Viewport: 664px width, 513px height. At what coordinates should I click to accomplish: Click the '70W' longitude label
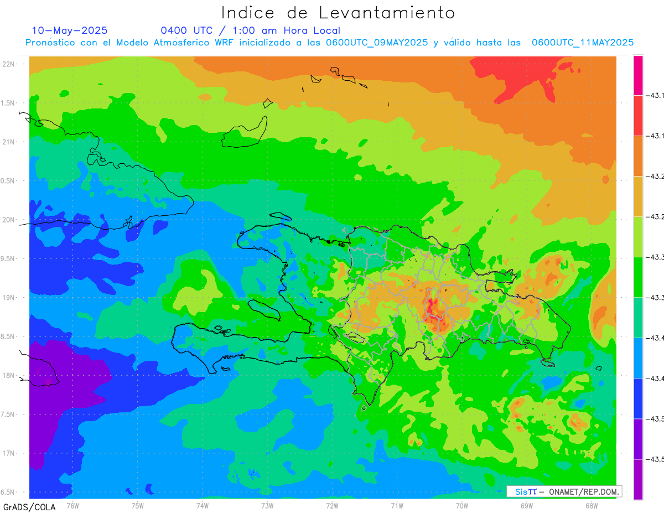pos(461,506)
